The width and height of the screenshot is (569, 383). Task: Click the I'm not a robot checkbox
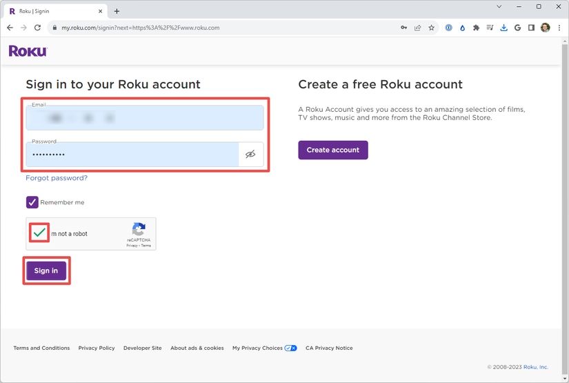(39, 233)
